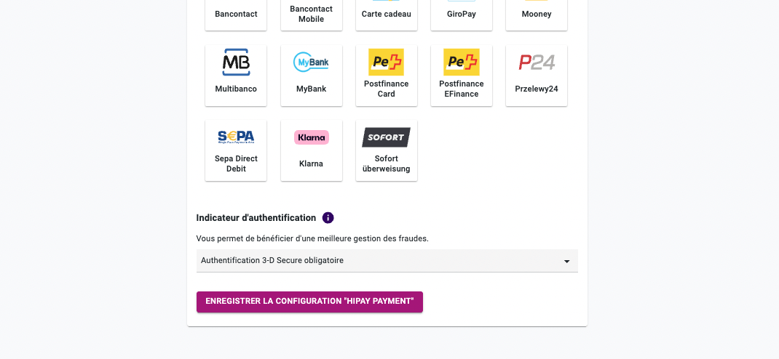779x359 pixels.
Task: Pick the Postfinance EFinance payment tile
Action: (462, 76)
